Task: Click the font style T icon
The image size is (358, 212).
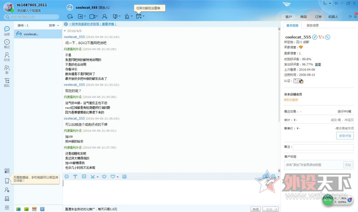Action: coord(75,177)
